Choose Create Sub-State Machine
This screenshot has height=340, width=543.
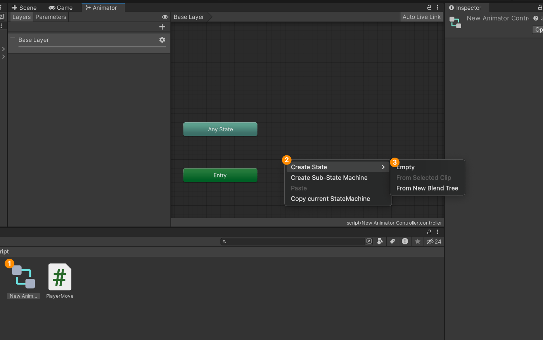(x=329, y=178)
